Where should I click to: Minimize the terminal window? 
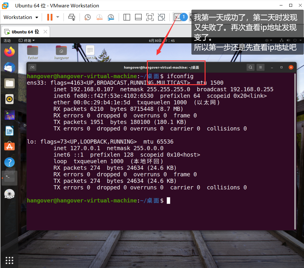tap(272, 67)
